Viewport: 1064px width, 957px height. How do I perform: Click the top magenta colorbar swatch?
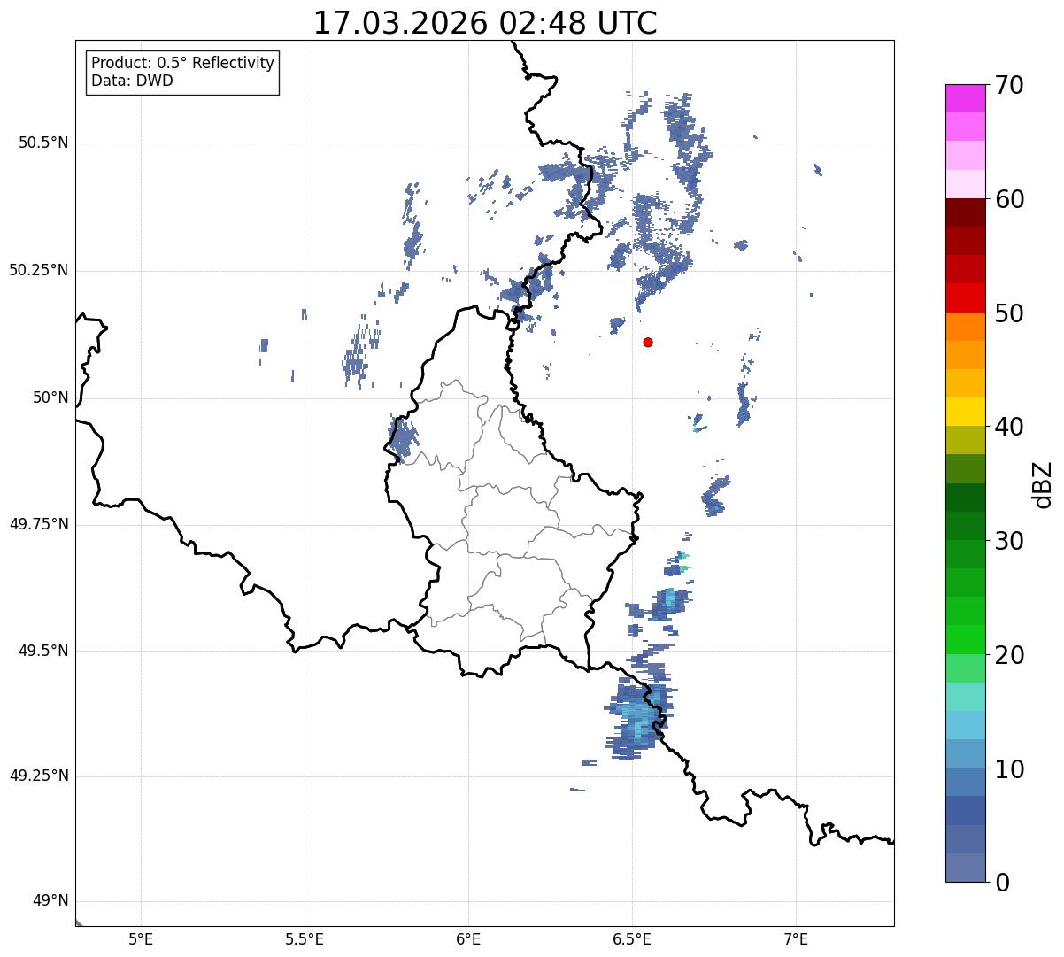point(965,98)
